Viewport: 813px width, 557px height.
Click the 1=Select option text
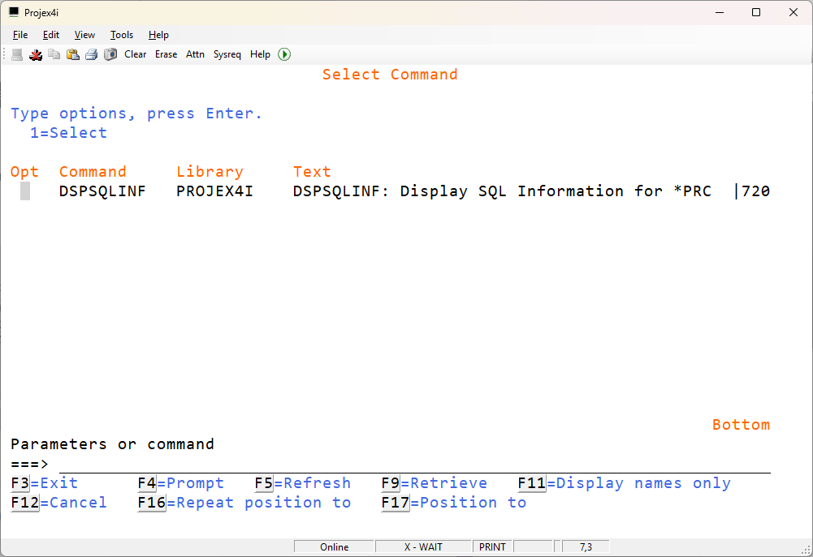tap(68, 133)
